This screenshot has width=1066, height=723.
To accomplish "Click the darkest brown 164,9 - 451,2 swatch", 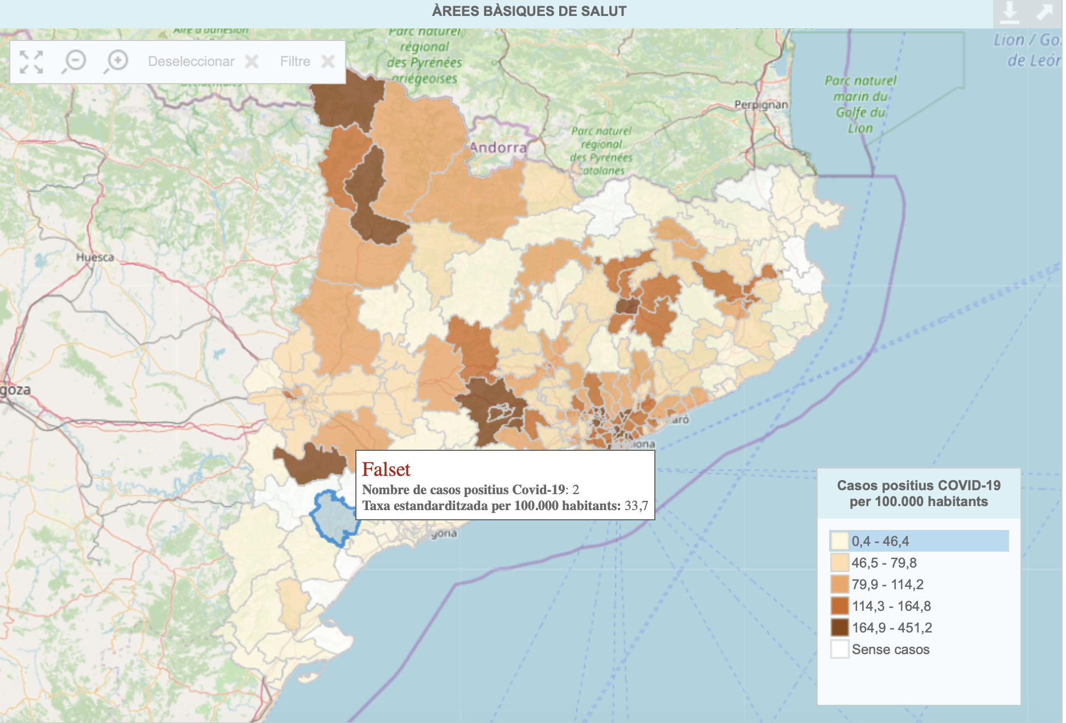I will point(839,627).
